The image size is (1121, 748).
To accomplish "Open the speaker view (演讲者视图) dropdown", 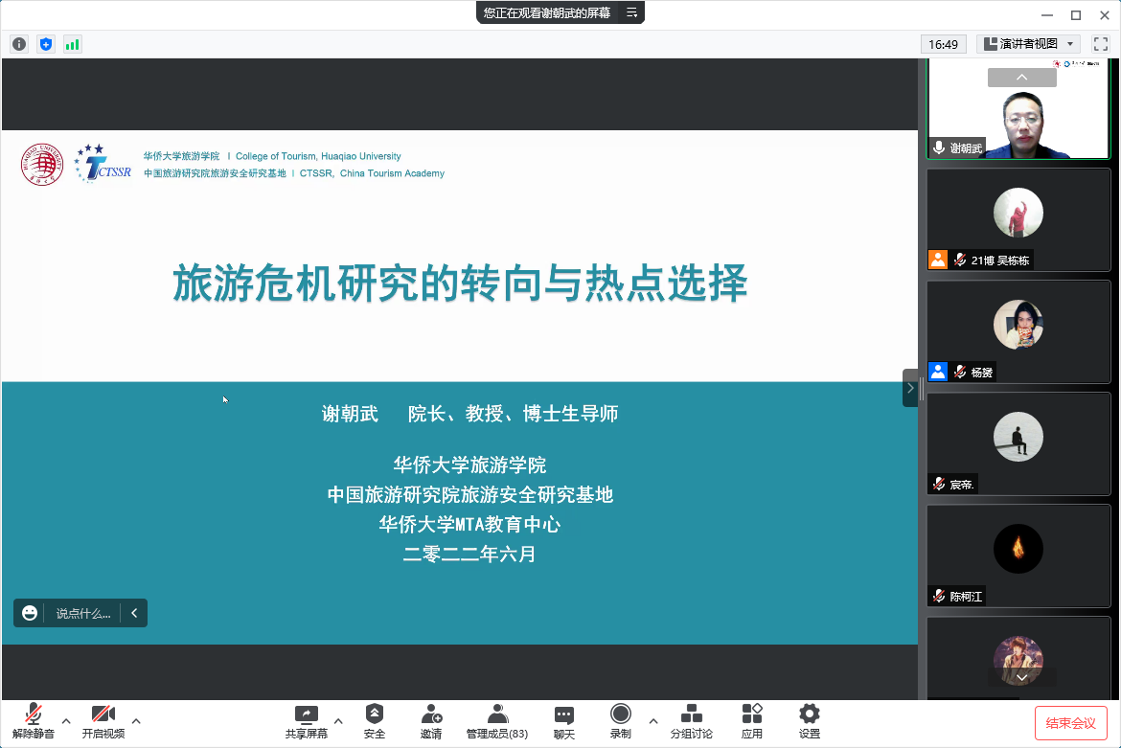I will coord(1029,44).
